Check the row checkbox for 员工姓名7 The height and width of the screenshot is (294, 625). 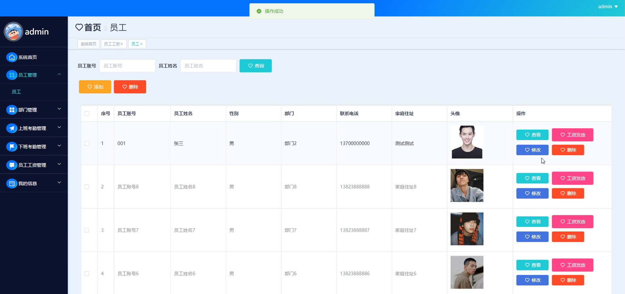(x=87, y=230)
